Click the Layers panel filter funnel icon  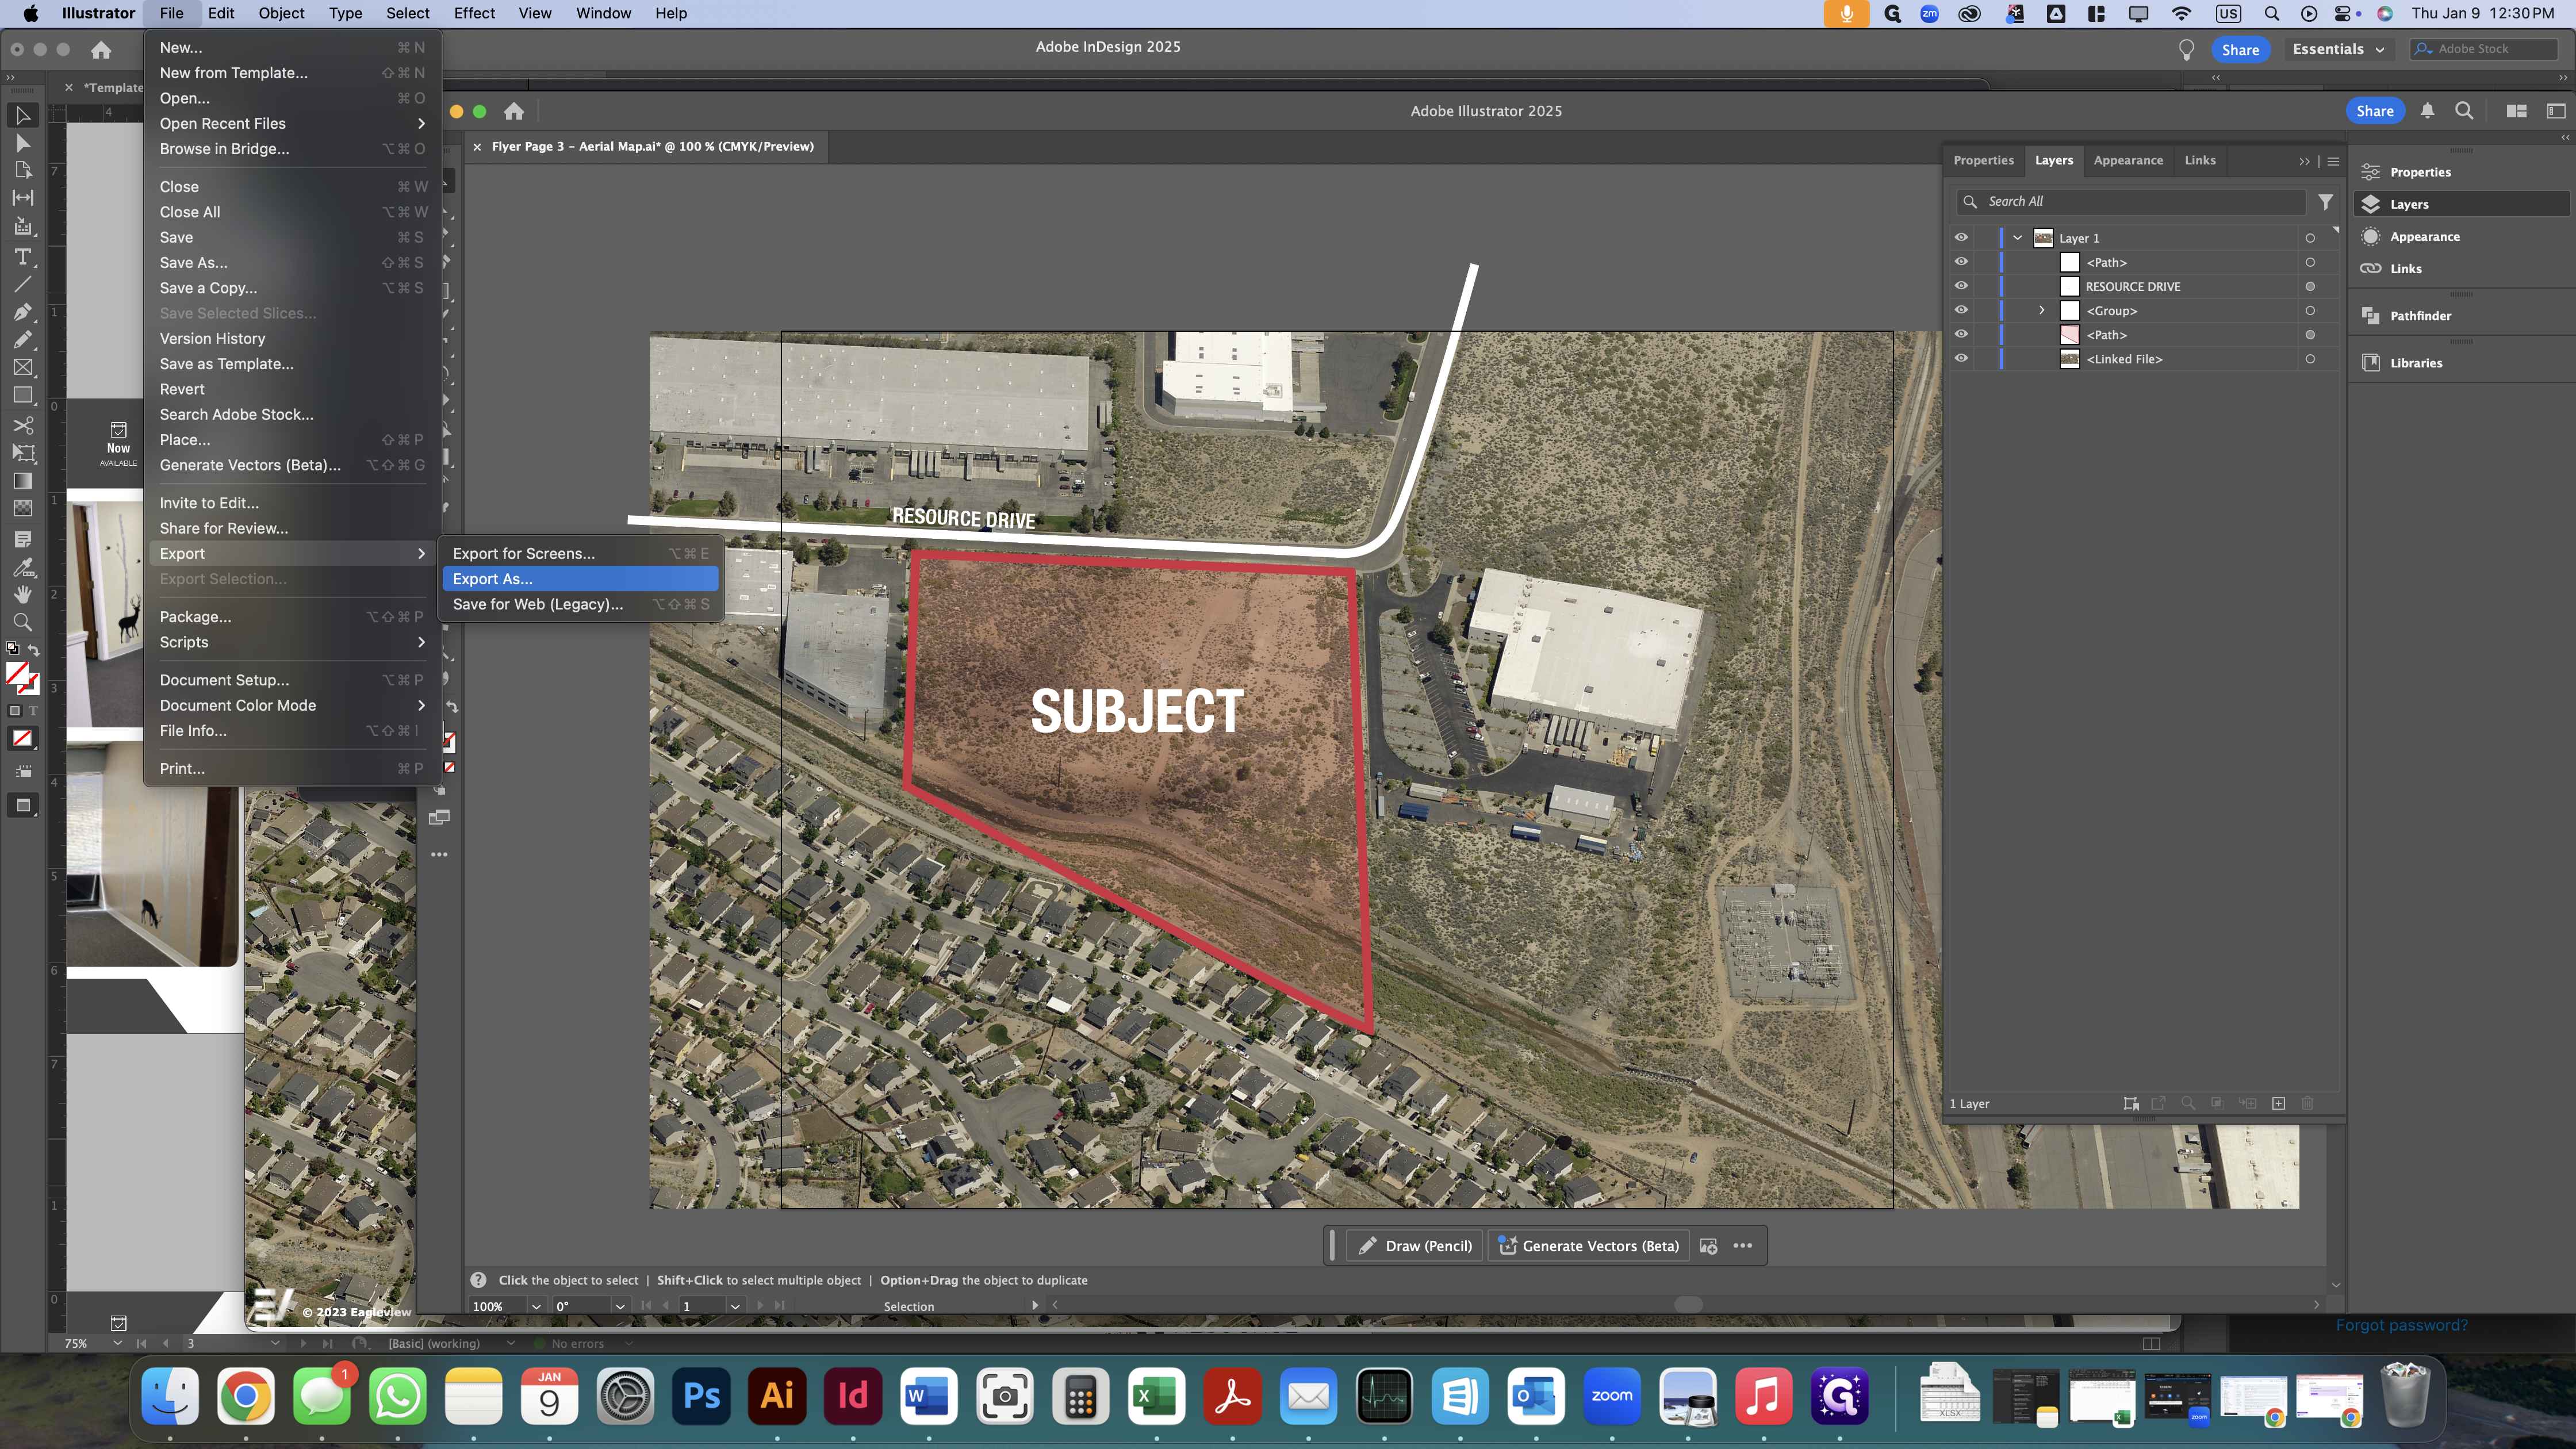2326,202
